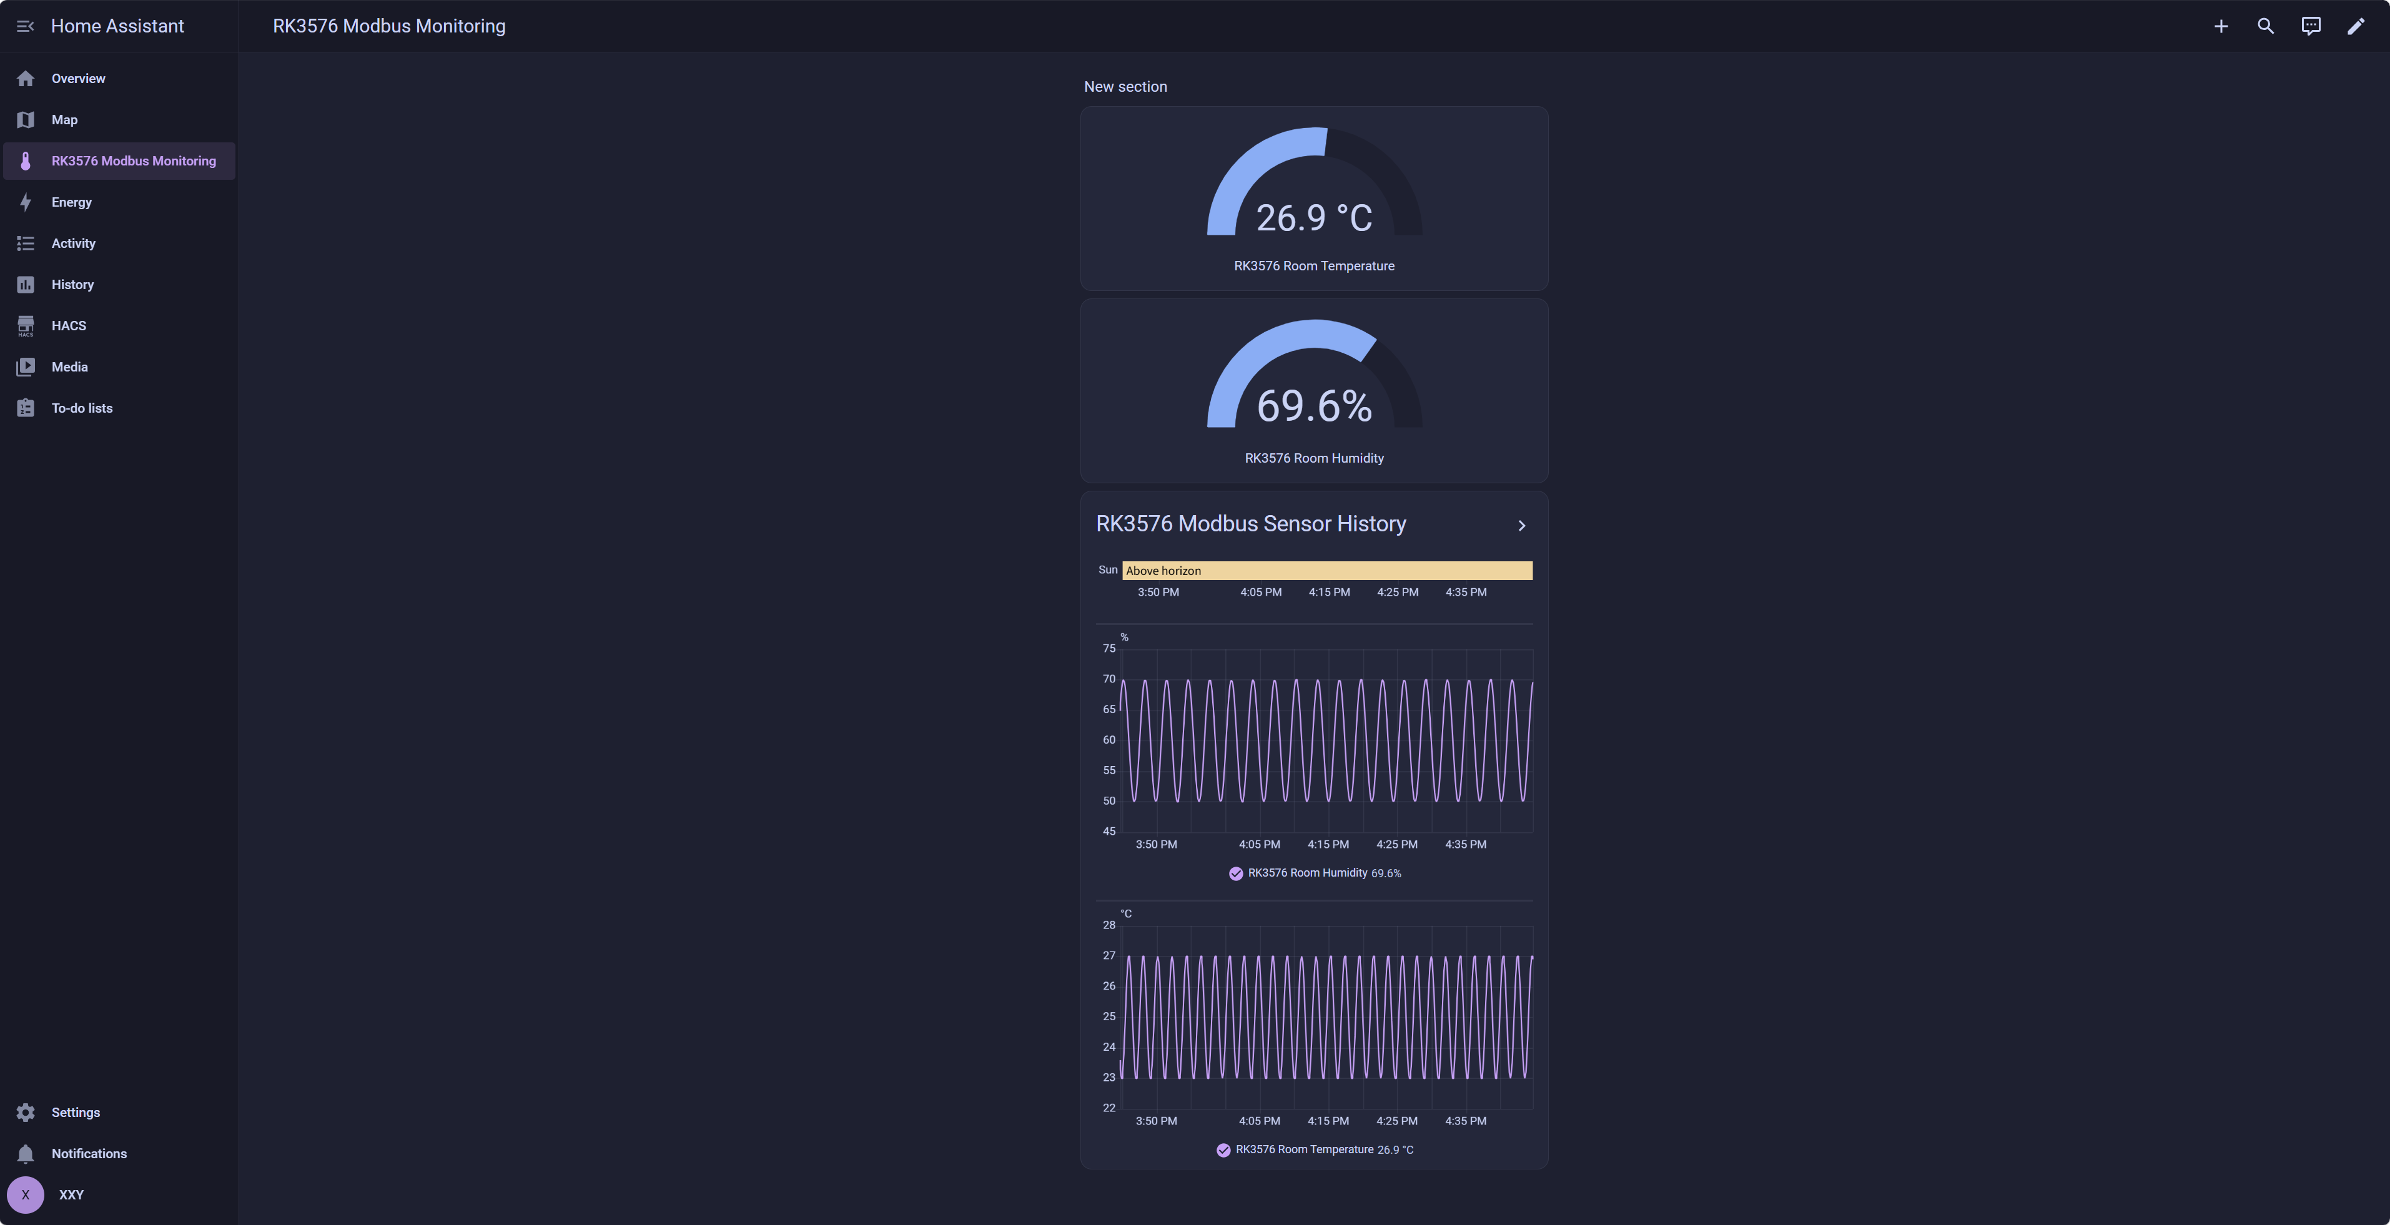Image resolution: width=2390 pixels, height=1225 pixels.
Task: Click the 69.6% humidity gauge arc
Action: pyautogui.click(x=1314, y=374)
